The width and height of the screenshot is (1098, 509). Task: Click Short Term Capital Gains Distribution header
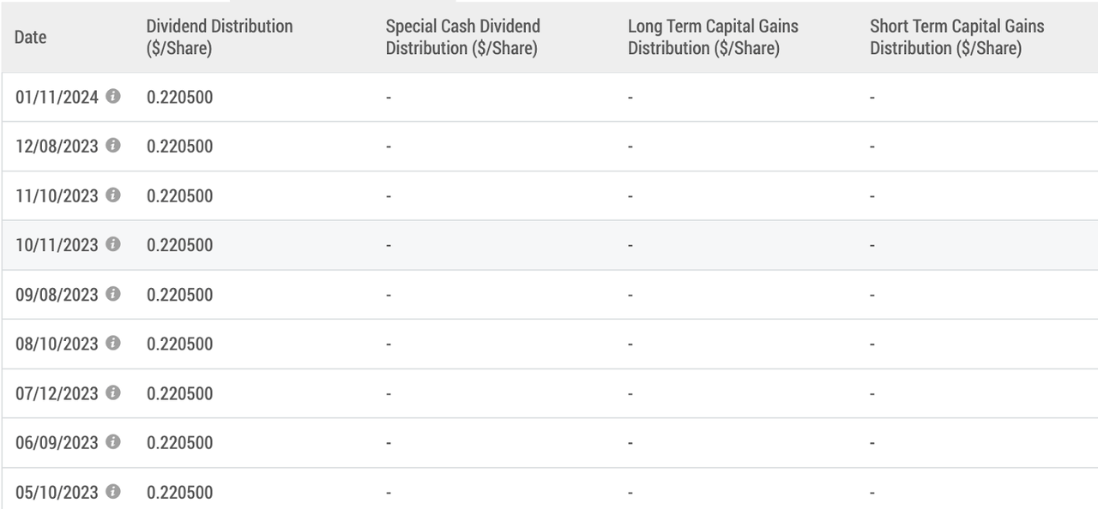point(956,37)
